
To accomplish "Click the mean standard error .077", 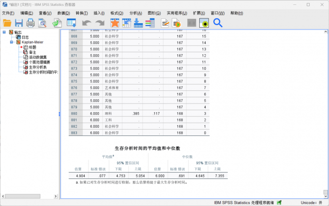I will pos(102,176).
